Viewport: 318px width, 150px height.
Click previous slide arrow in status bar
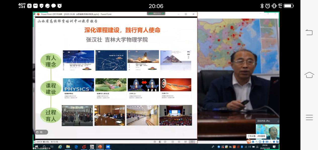155,142
